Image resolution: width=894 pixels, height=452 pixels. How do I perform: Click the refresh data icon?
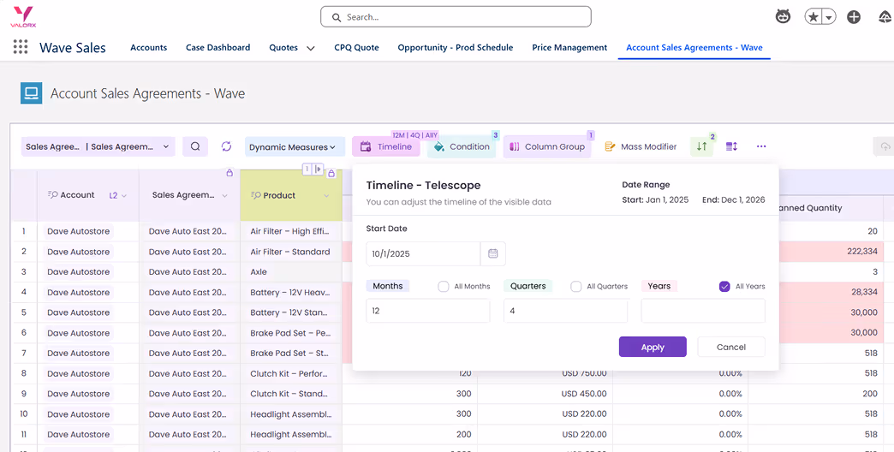point(226,146)
